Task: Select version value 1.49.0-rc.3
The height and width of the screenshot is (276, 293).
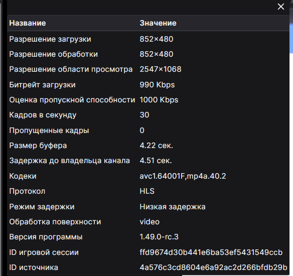Action: click(x=159, y=237)
